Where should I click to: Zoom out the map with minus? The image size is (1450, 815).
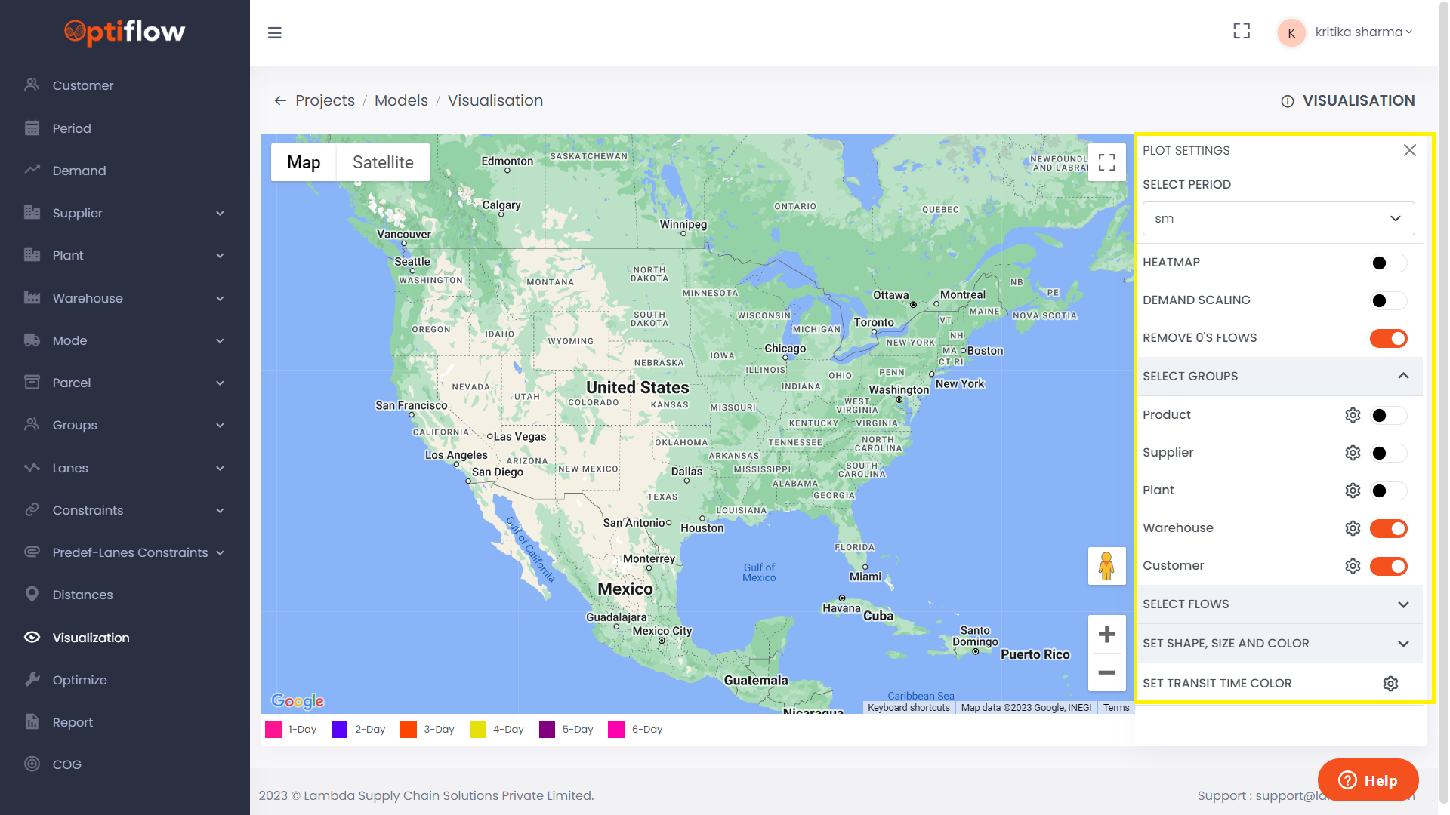[1106, 672]
